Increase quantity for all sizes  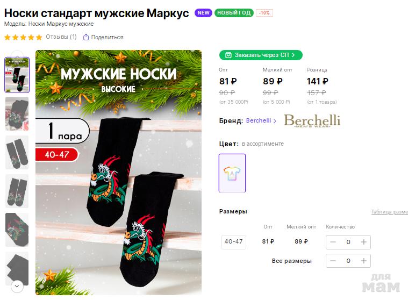click(364, 261)
